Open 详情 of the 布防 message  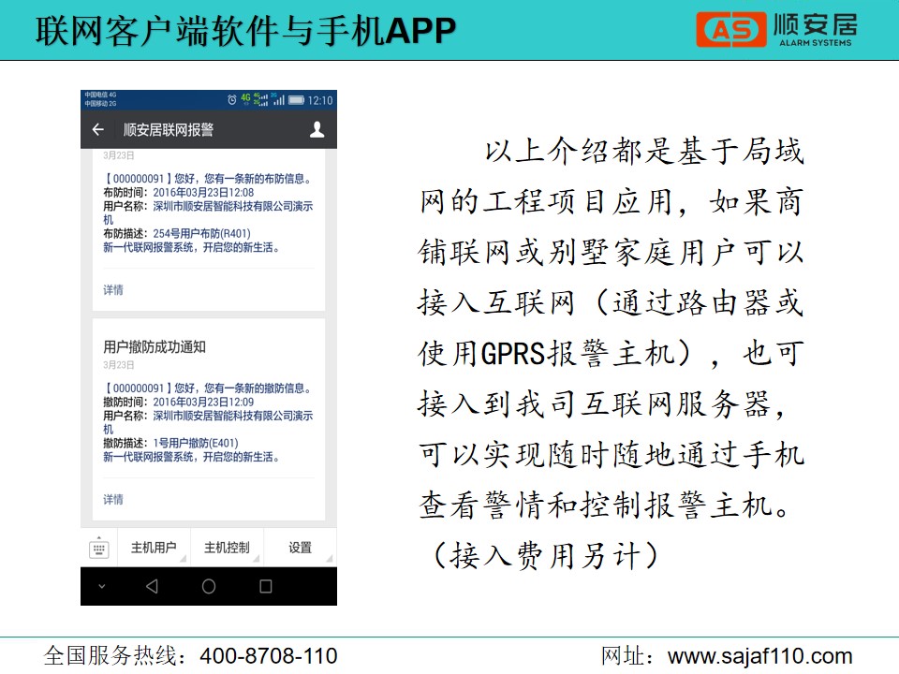[113, 290]
